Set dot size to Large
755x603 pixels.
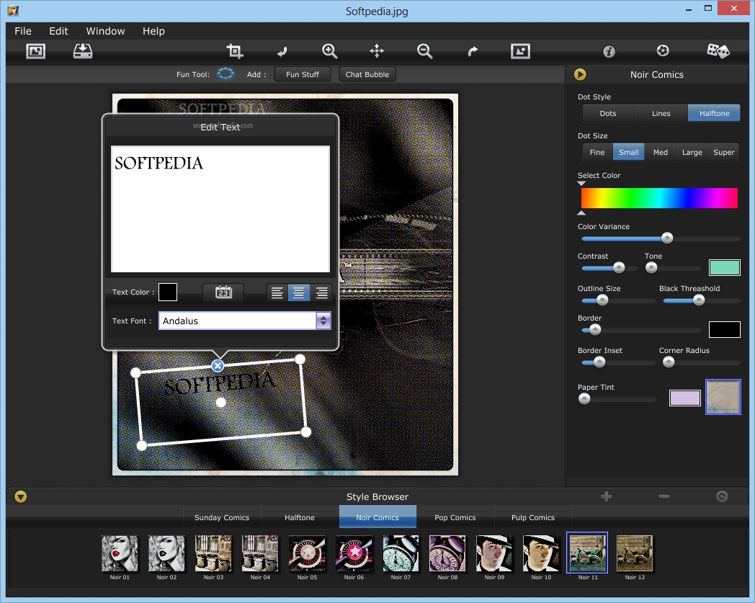tap(692, 152)
